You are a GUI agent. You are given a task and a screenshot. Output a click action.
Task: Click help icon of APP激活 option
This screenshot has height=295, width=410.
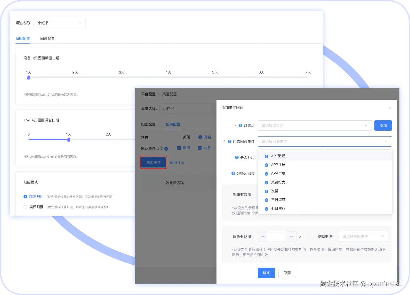point(267,156)
